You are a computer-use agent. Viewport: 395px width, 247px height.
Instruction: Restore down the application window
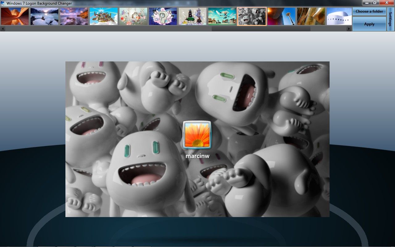pos(375,2)
